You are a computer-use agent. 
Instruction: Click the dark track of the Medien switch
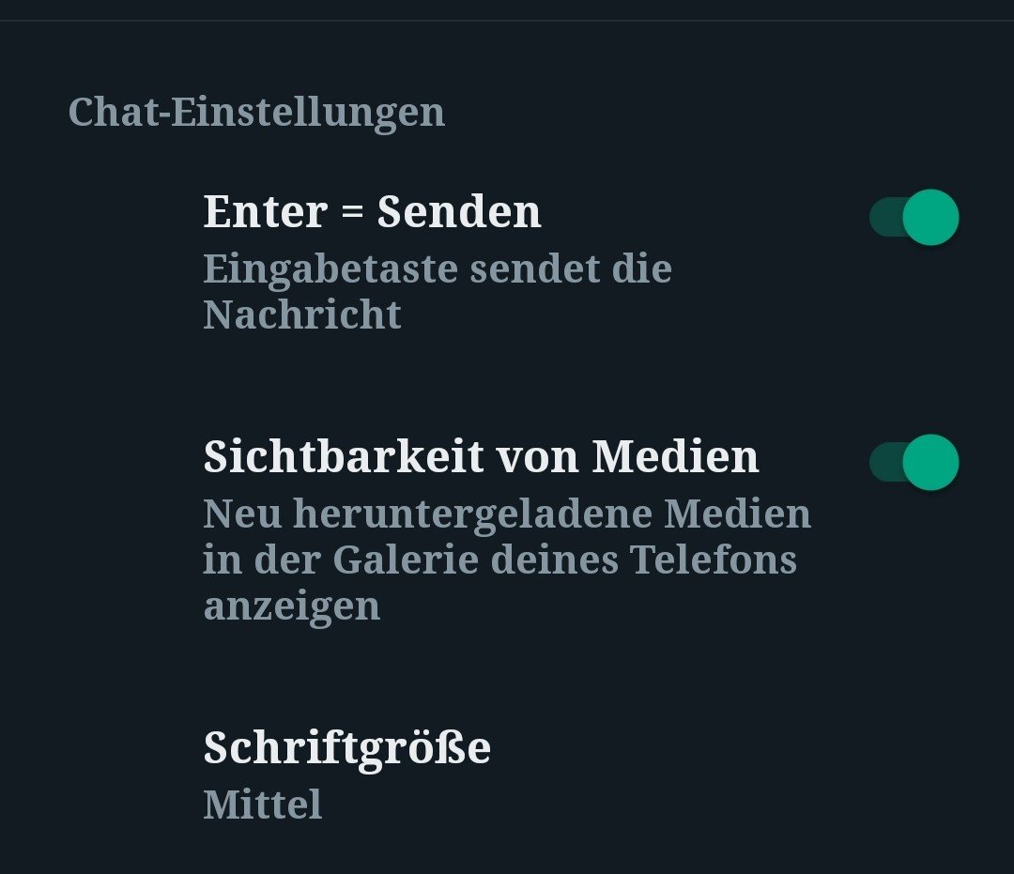(x=884, y=462)
